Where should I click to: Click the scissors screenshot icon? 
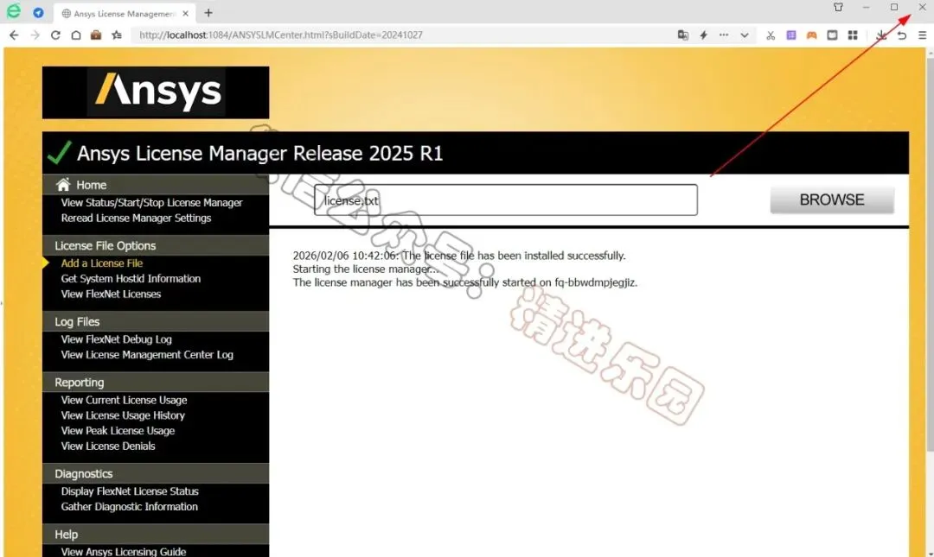771,35
